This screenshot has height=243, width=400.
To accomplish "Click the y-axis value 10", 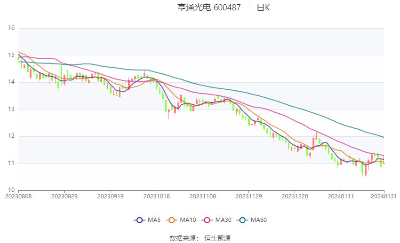I will point(11,190).
